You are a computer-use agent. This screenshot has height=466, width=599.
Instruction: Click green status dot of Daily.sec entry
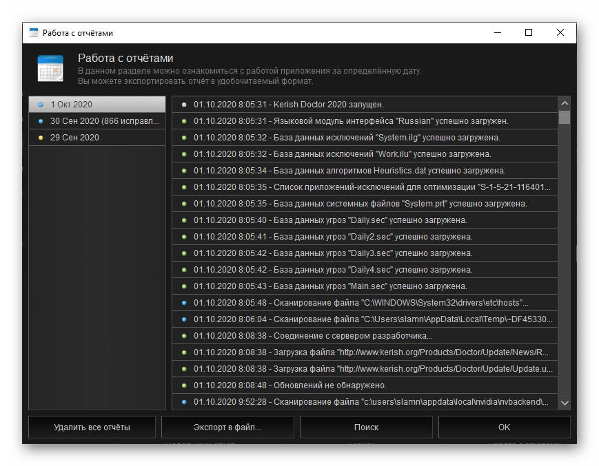(x=184, y=220)
